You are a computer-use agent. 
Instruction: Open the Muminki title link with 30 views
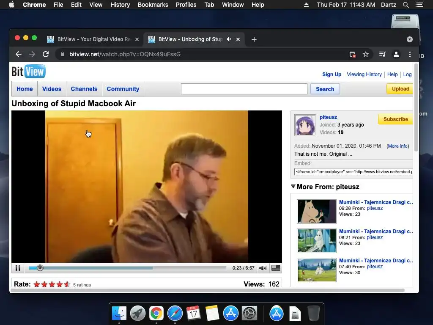[376, 261]
